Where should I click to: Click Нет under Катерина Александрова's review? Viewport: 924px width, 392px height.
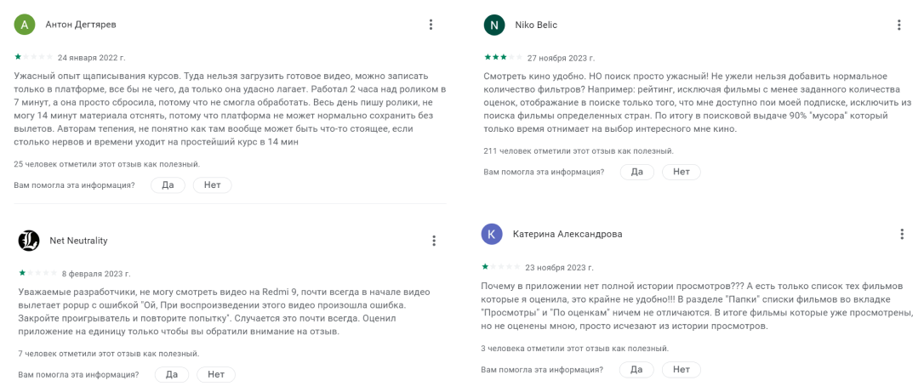pyautogui.click(x=682, y=370)
